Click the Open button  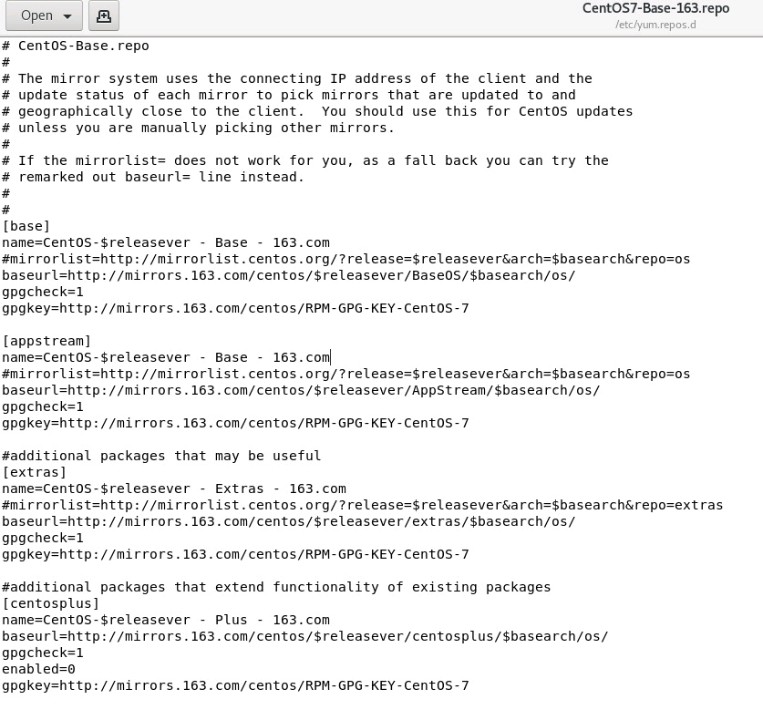click(44, 16)
